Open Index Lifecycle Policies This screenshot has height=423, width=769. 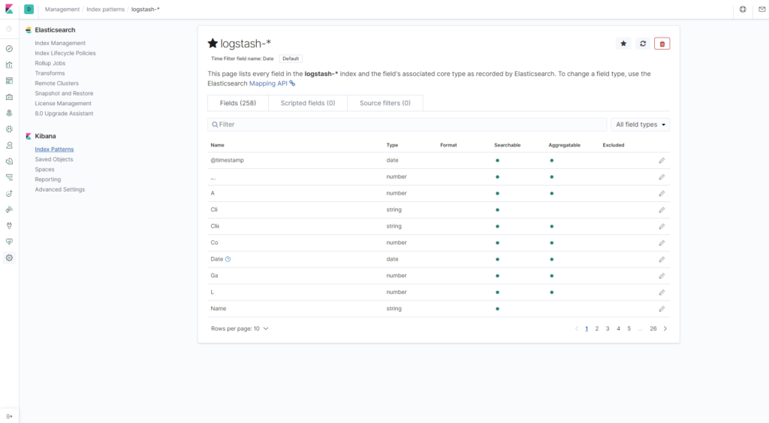coord(65,53)
